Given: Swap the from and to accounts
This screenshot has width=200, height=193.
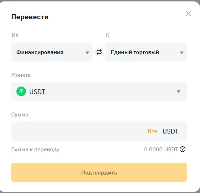Looking at the screenshot, I should coord(99,52).
